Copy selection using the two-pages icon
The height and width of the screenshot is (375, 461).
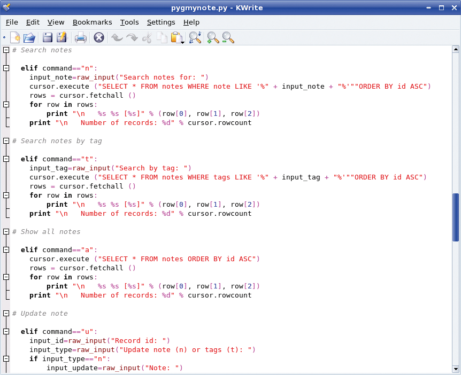[x=162, y=37]
